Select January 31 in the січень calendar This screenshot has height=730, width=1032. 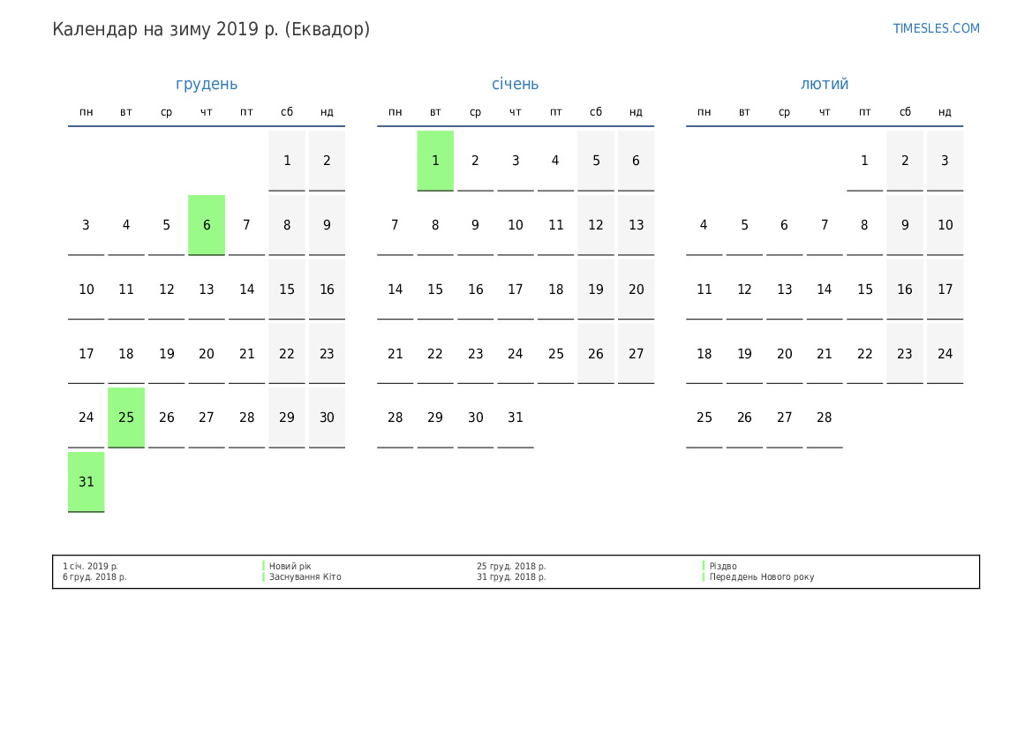pyautogui.click(x=516, y=418)
